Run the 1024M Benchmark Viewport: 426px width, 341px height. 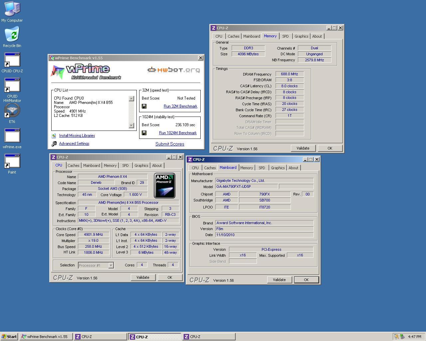pyautogui.click(x=178, y=133)
